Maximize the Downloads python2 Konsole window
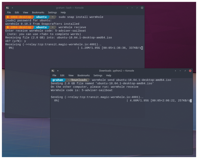 tap(185, 71)
